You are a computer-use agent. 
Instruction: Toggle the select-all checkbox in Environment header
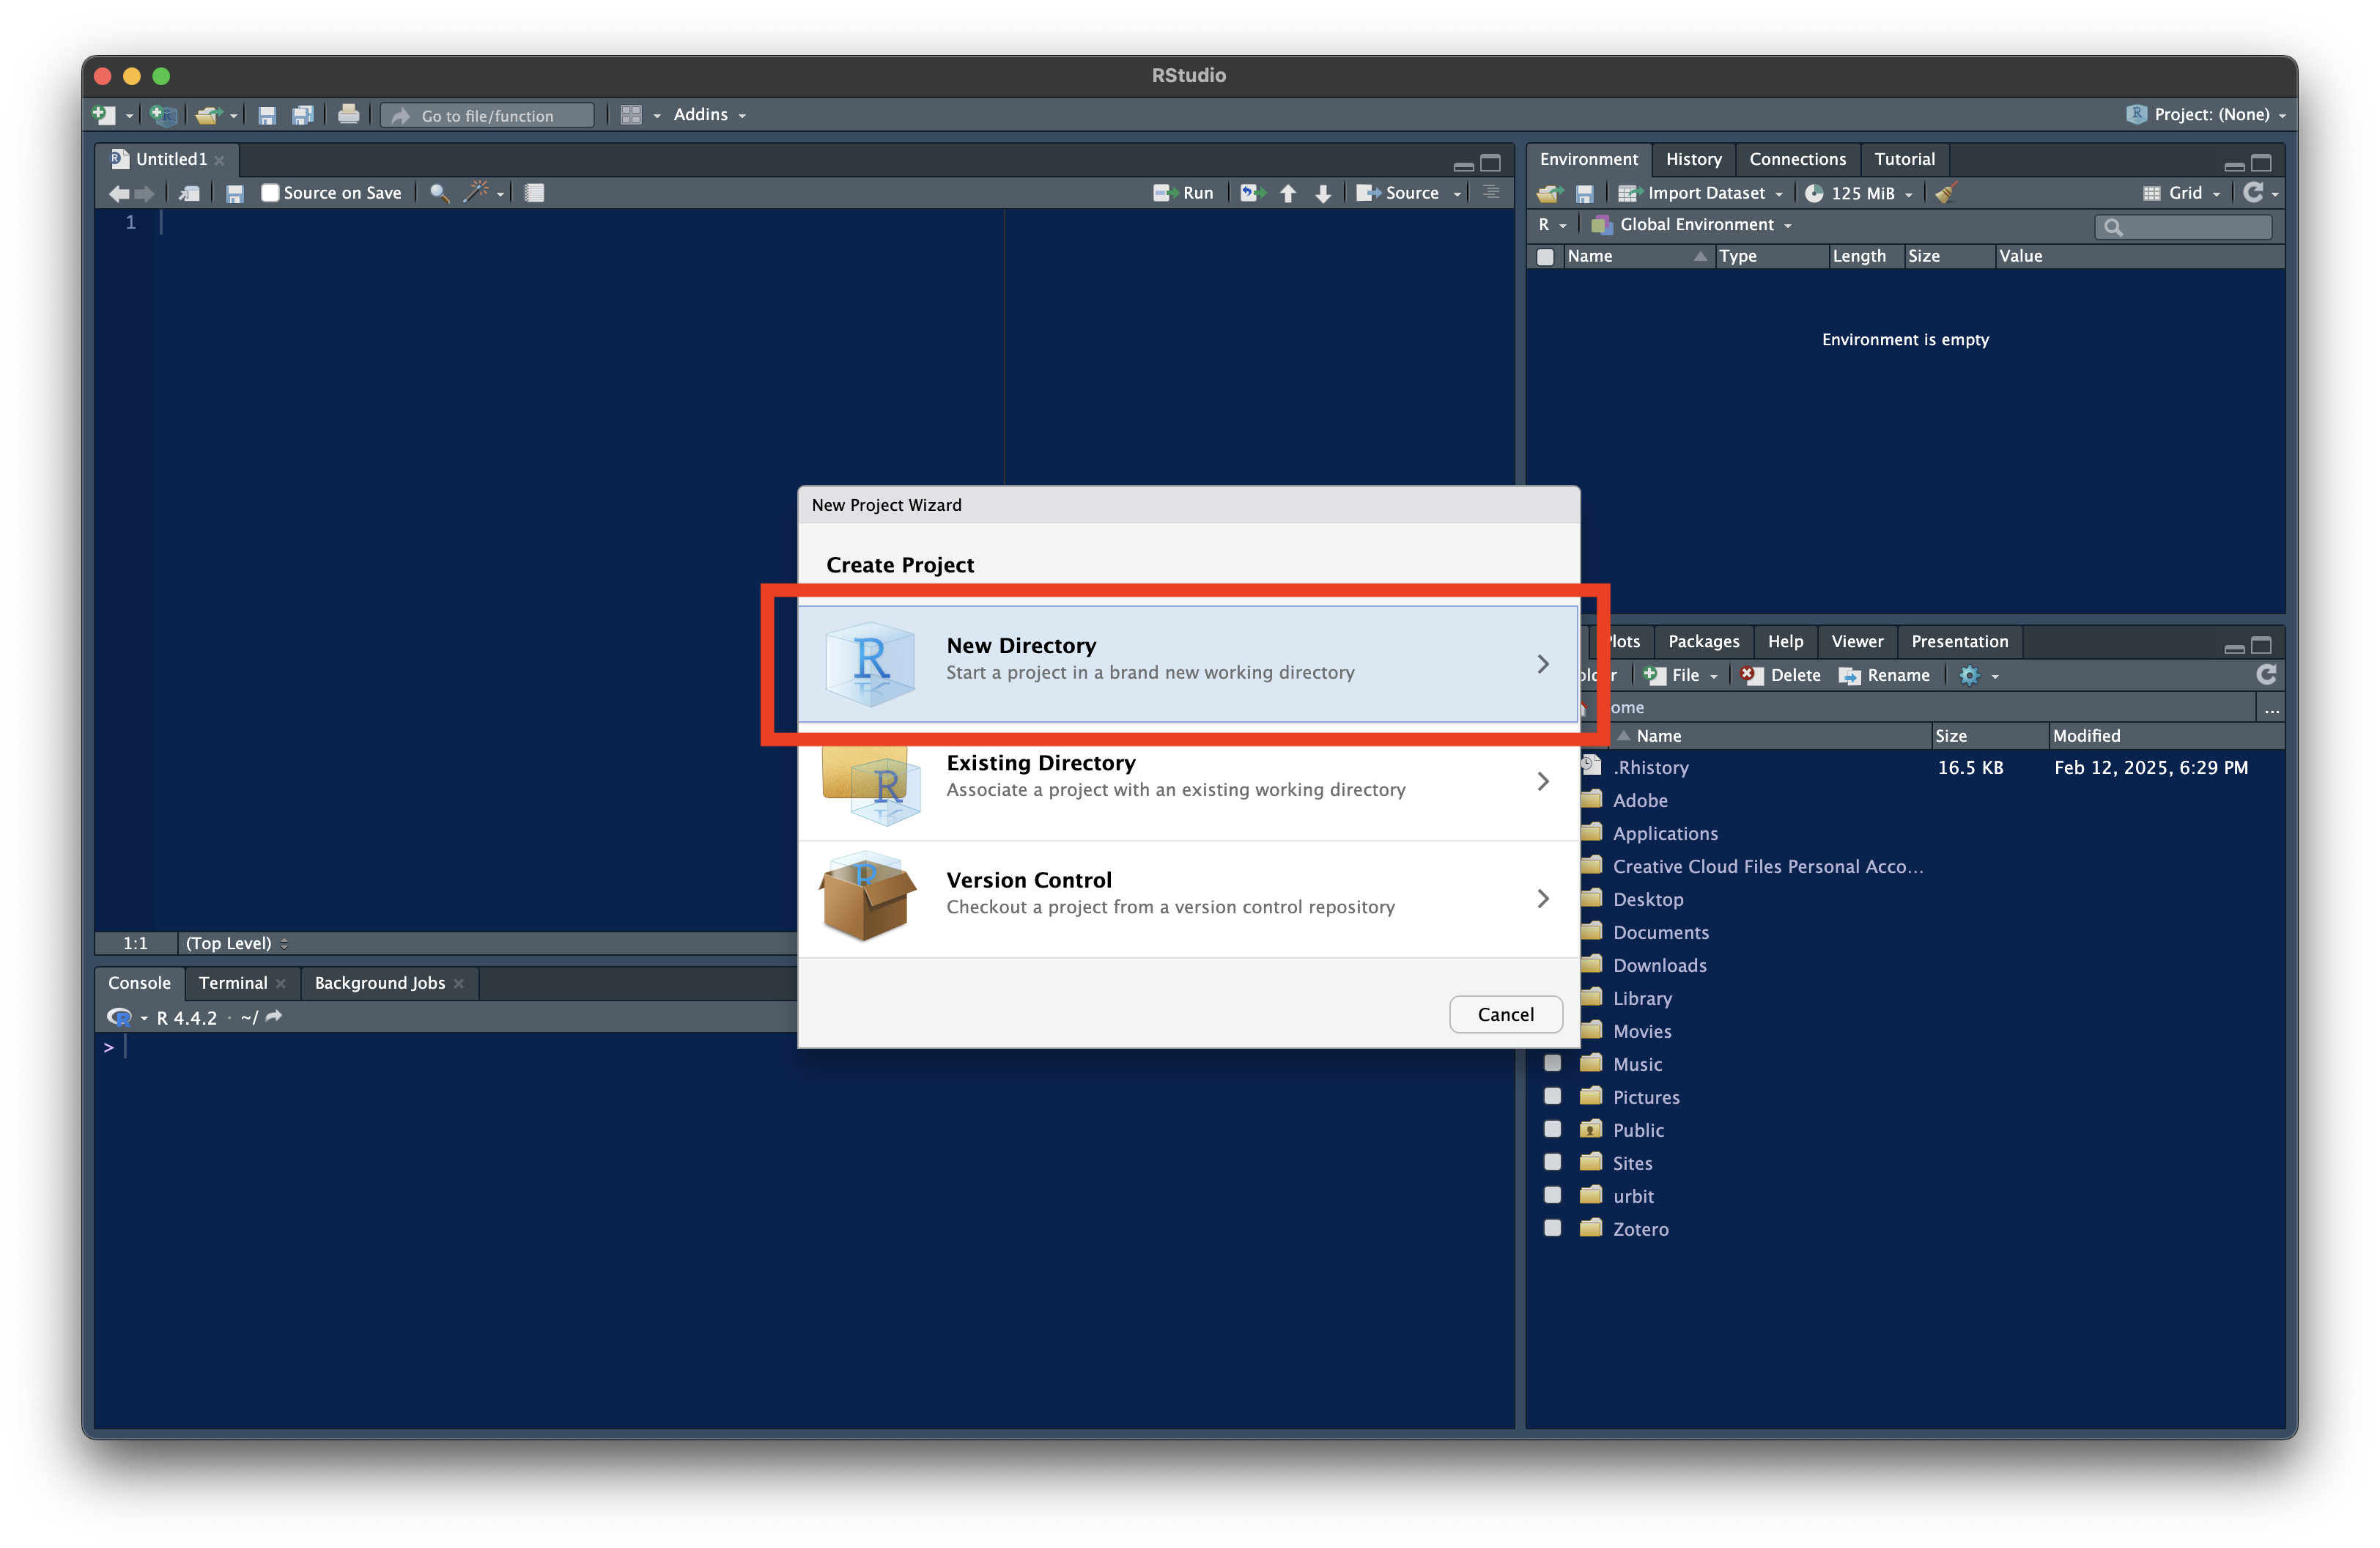1545,257
